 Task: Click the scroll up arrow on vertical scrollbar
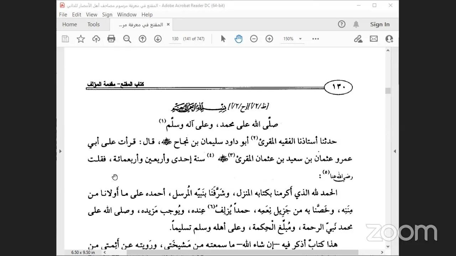[x=388, y=50]
